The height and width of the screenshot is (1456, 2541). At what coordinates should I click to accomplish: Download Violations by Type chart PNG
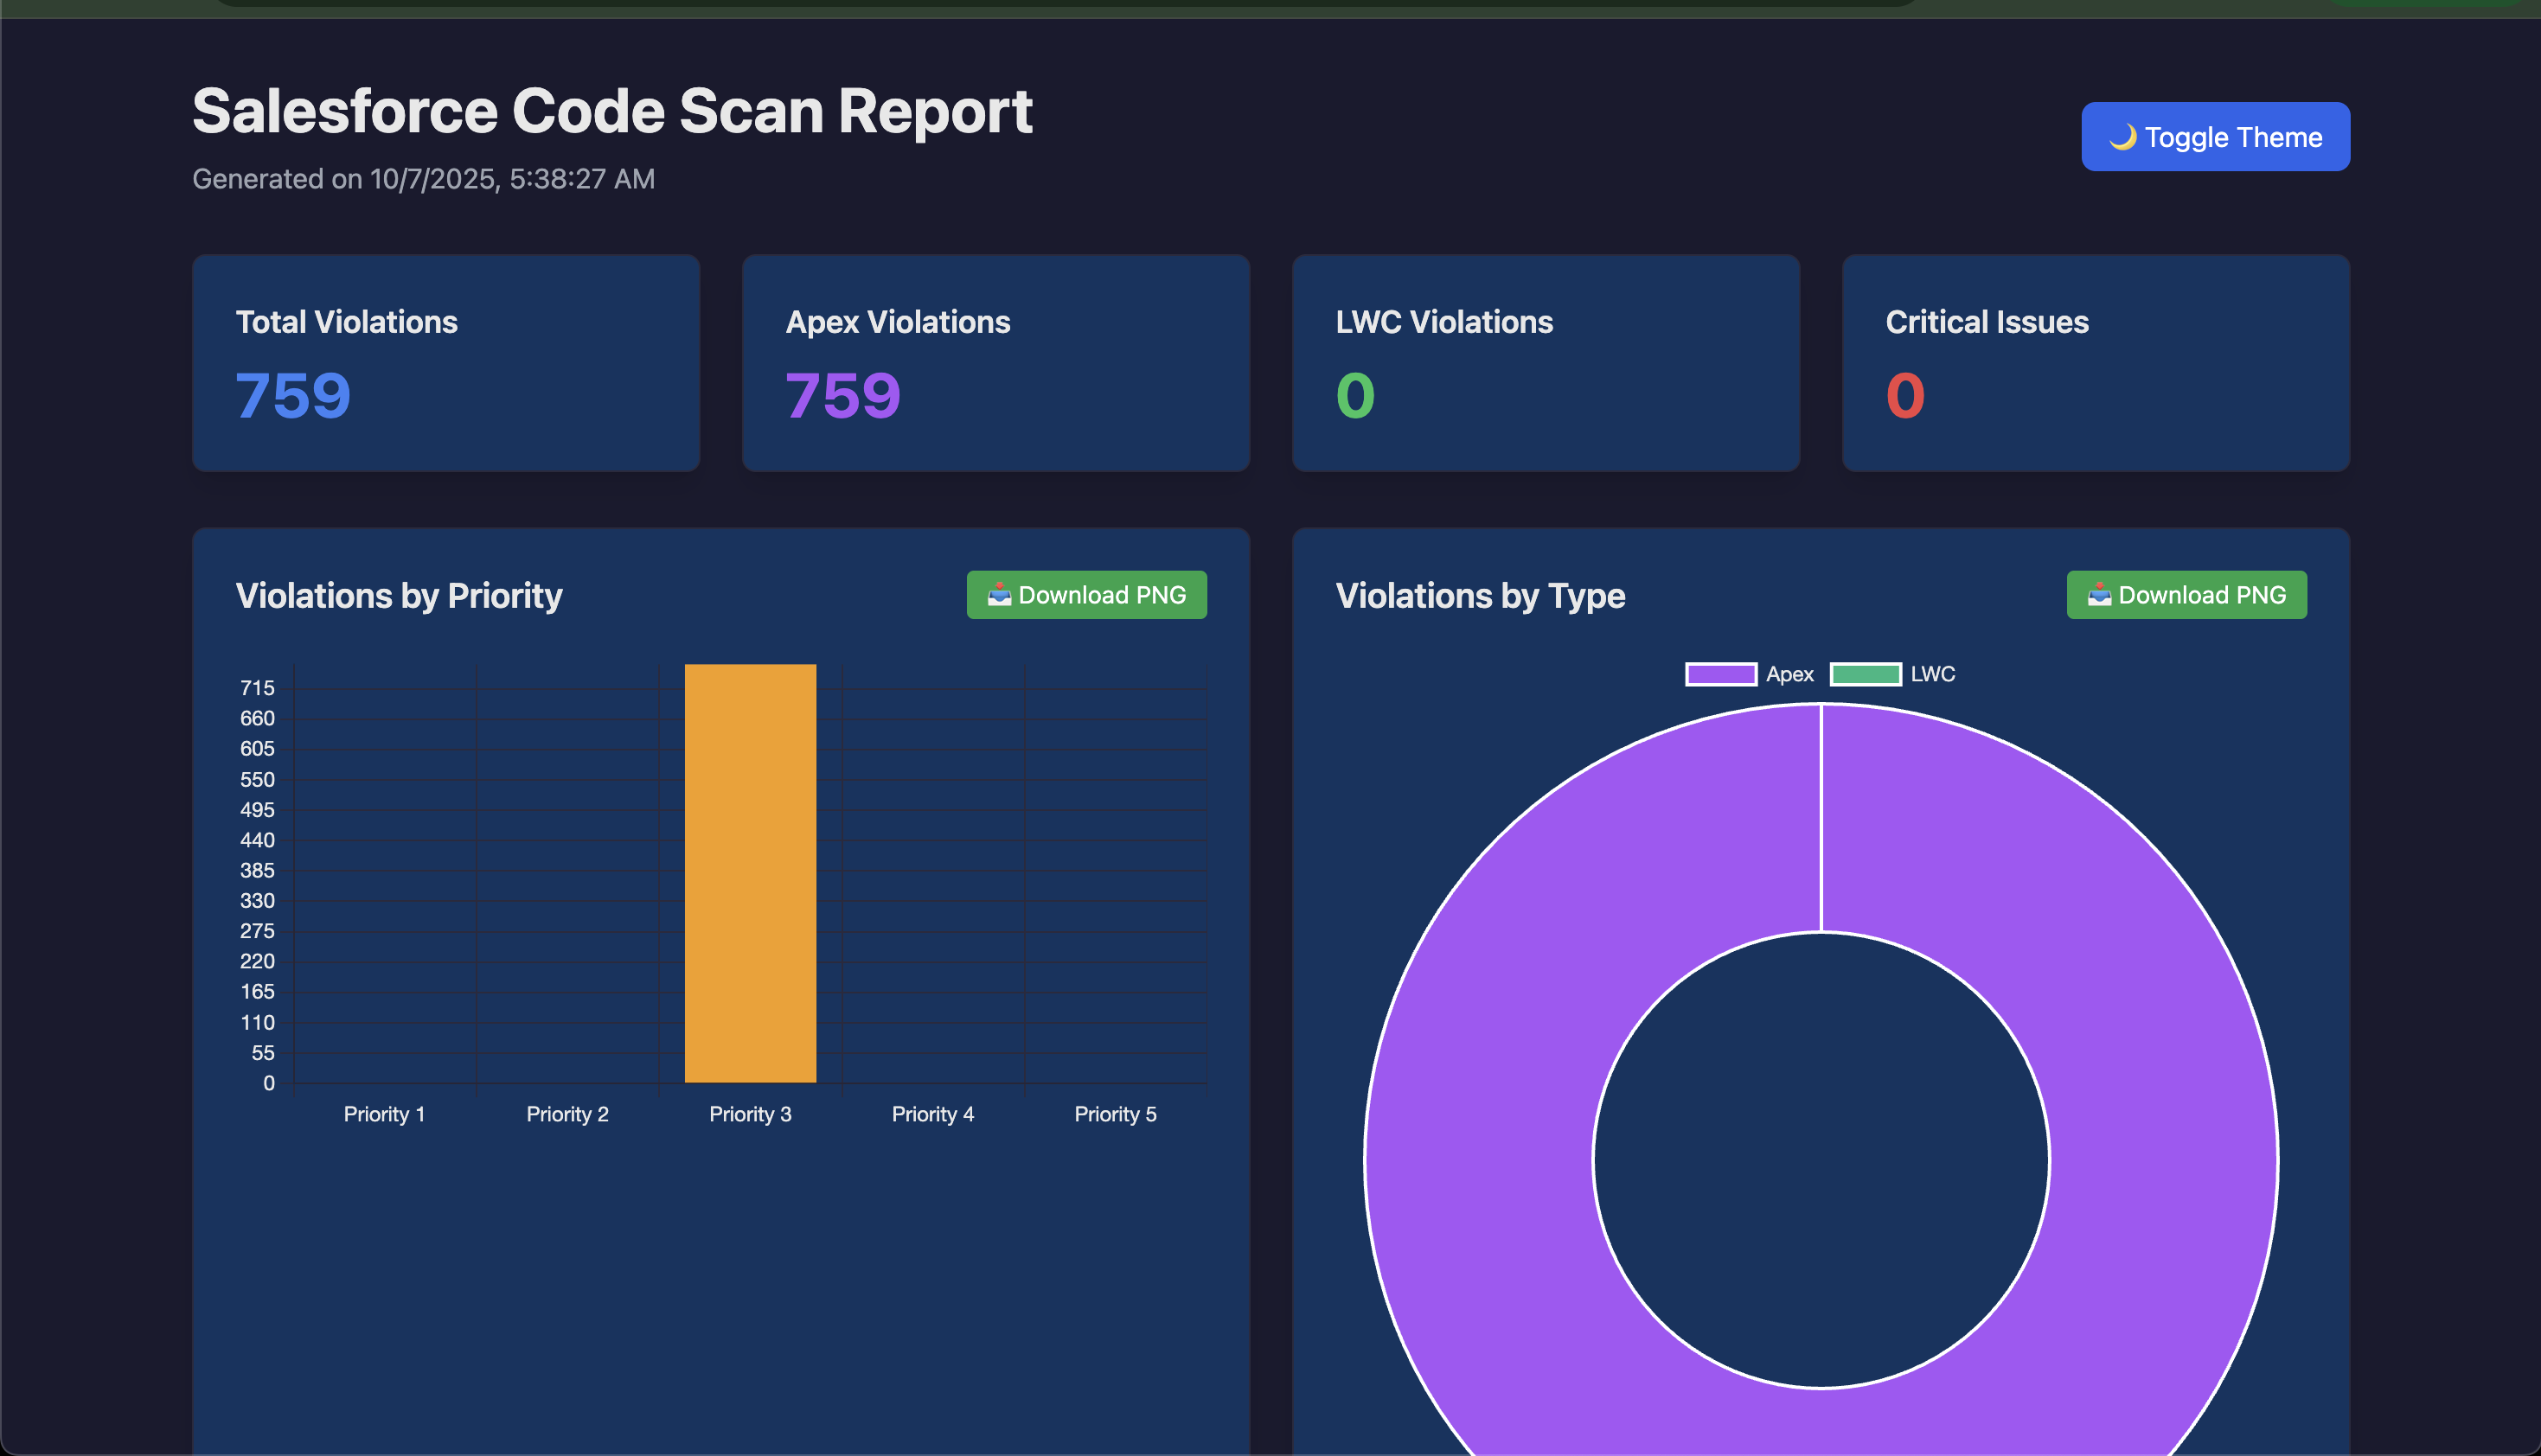point(2186,595)
